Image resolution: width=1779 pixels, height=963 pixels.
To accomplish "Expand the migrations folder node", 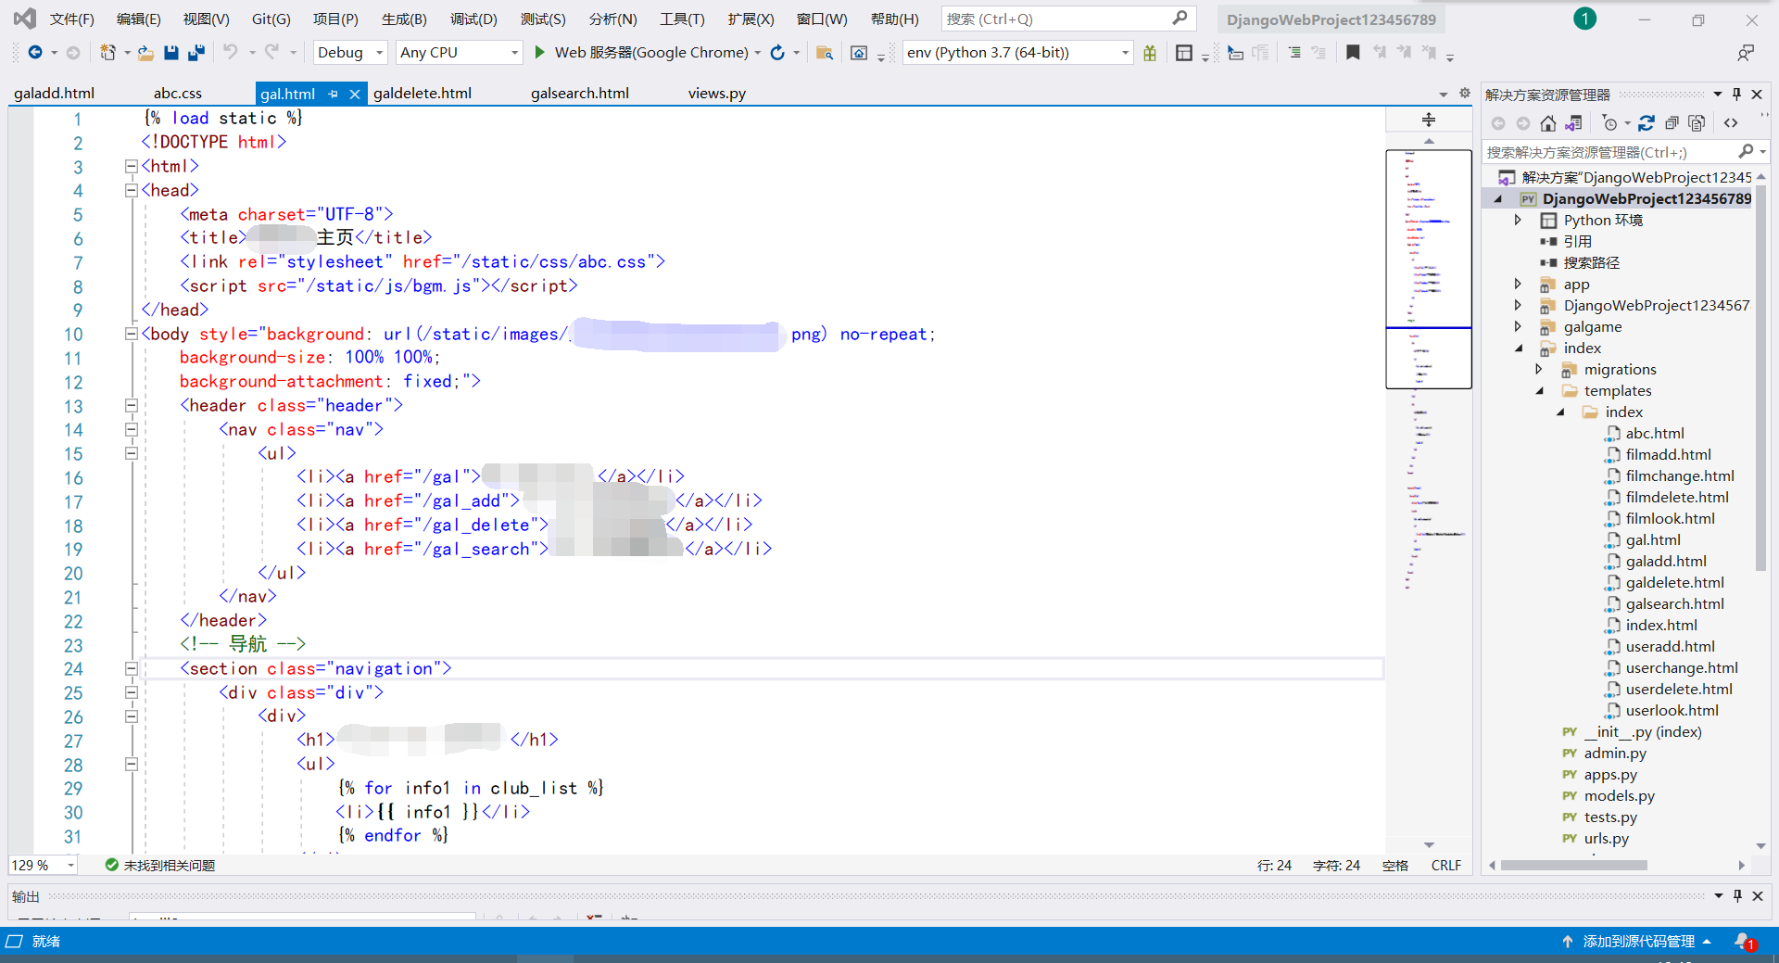I will point(1539,369).
